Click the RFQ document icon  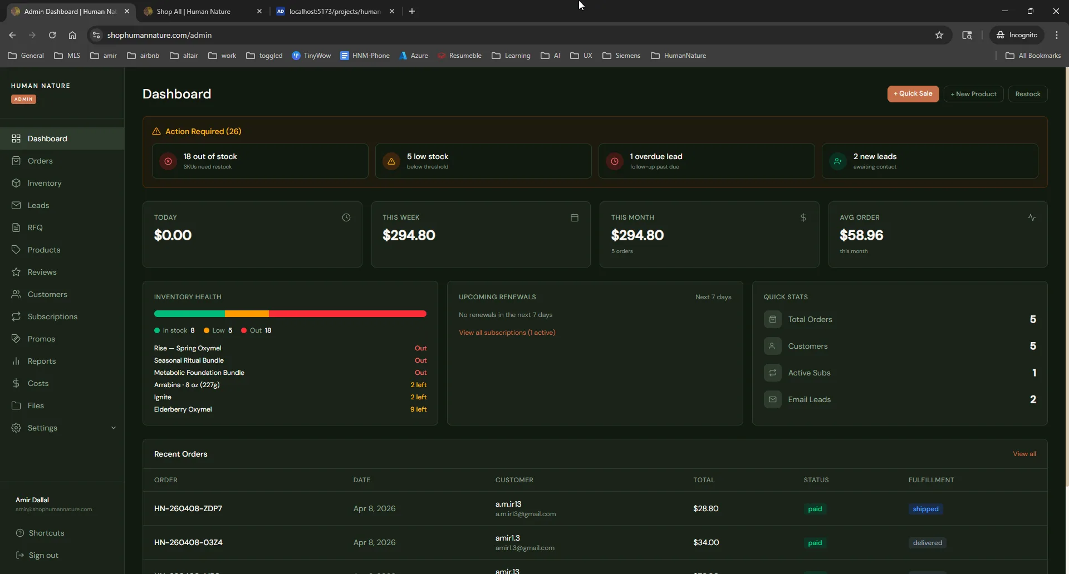pyautogui.click(x=16, y=227)
